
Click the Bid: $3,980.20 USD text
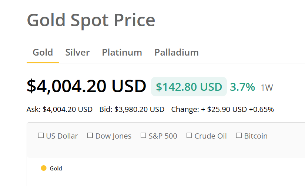coord(132,110)
